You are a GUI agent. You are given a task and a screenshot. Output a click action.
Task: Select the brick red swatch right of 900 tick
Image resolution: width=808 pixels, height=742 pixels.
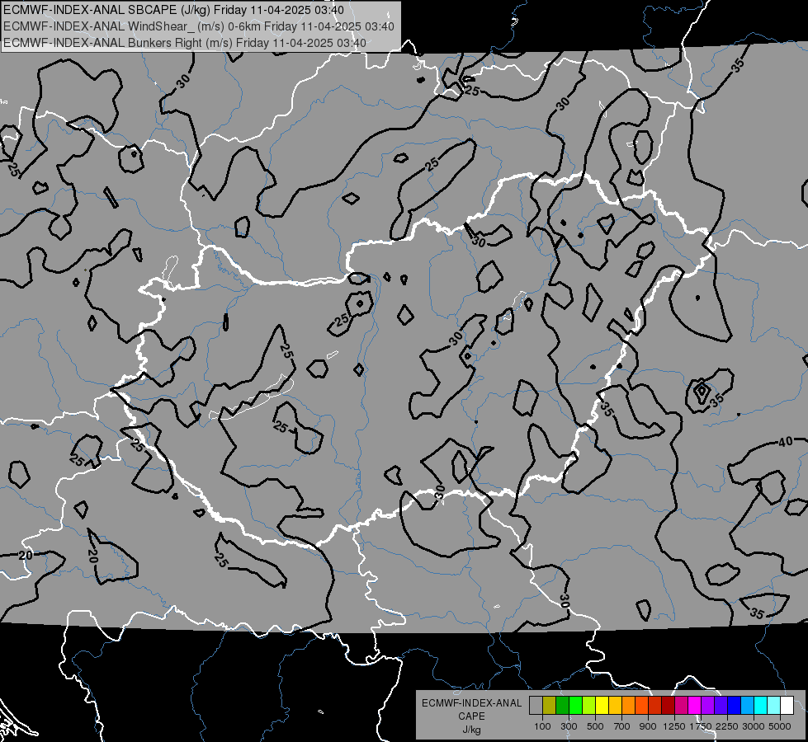coord(655,706)
